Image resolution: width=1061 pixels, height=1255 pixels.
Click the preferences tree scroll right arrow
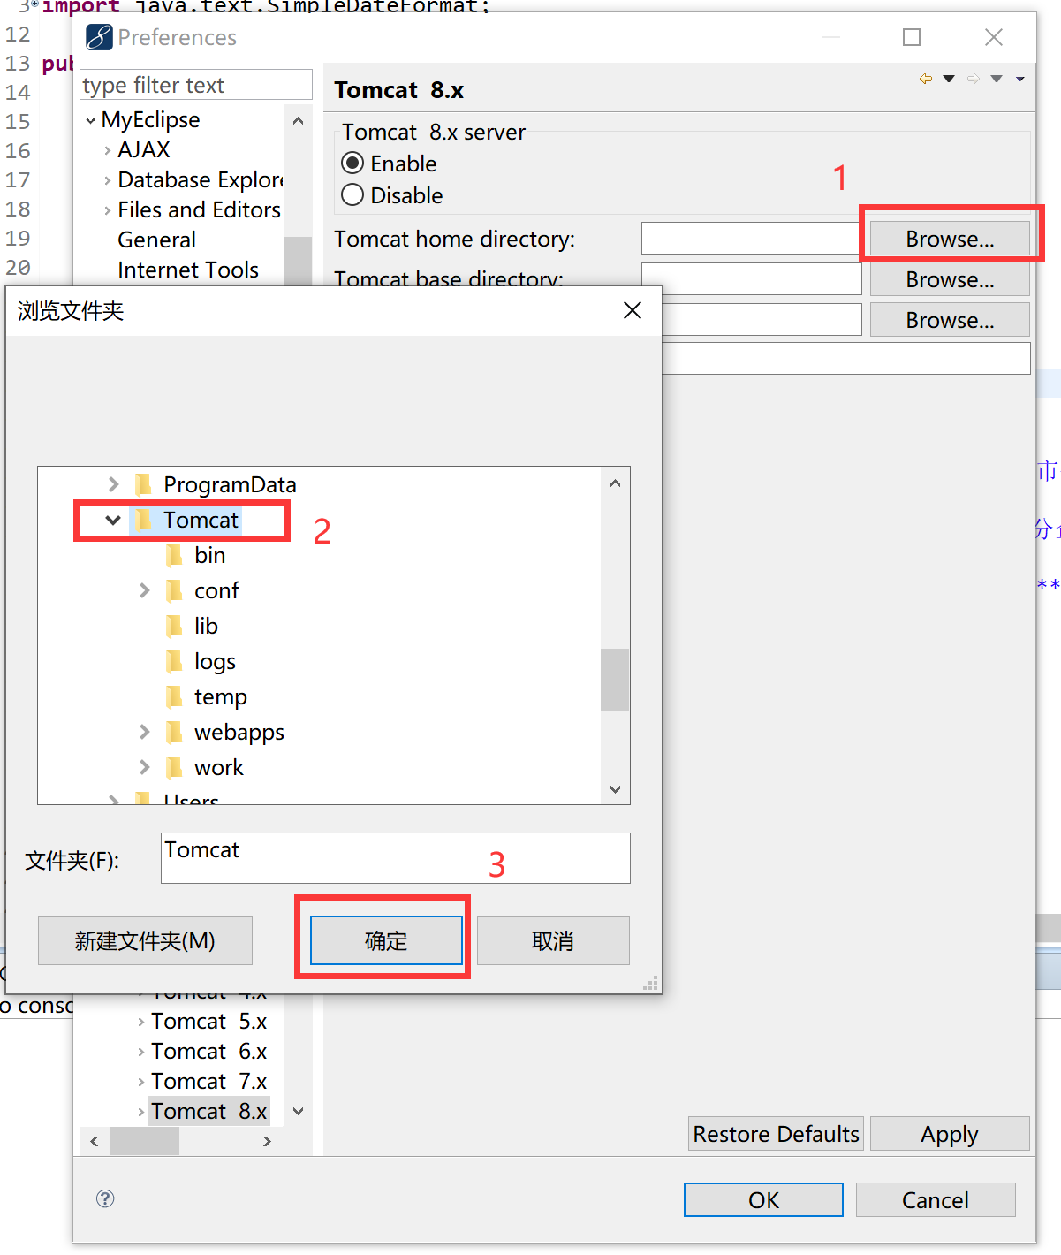tap(267, 1141)
